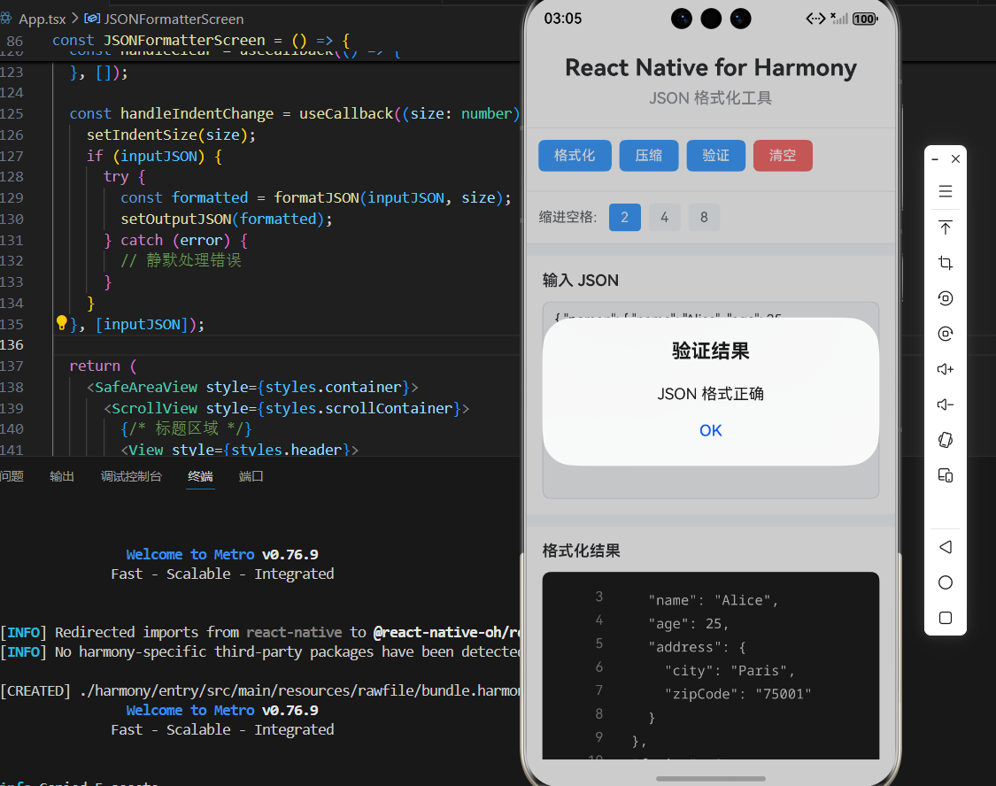Screen dimensions: 996x786
Task: Click JSONFormatterScreen in the breadcrumb
Action: pyautogui.click(x=174, y=19)
